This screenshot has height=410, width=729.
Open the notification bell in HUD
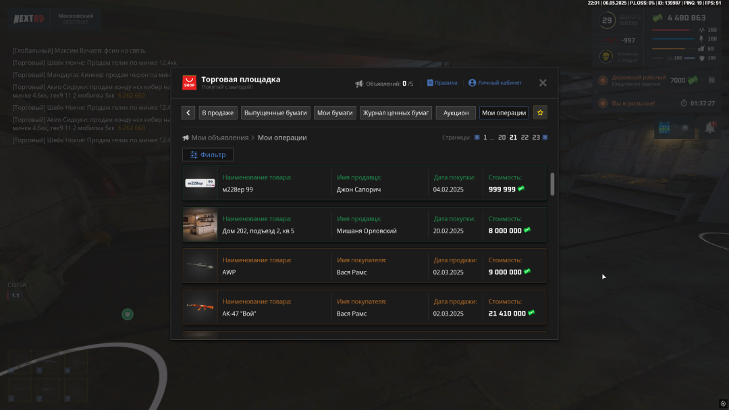click(x=710, y=127)
